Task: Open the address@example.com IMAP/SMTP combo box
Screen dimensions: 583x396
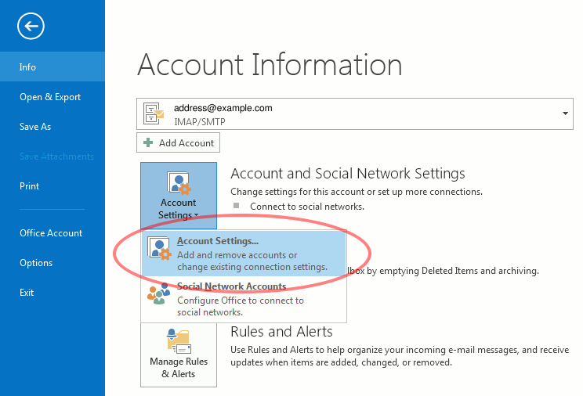Action: (353, 113)
